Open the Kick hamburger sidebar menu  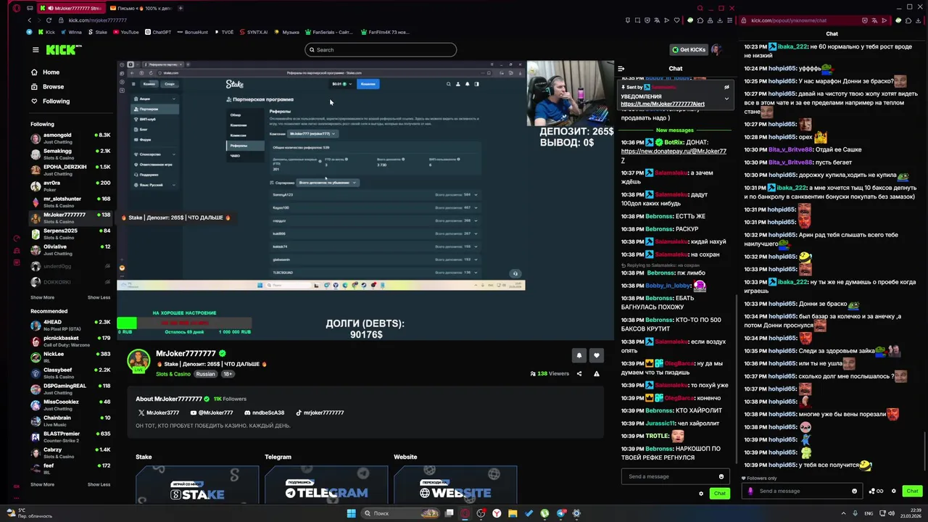click(35, 49)
